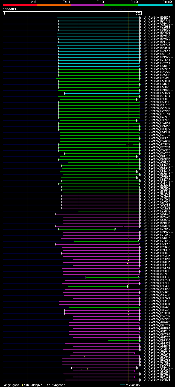Click the cyan alignment bar for Q2HVY1
Viewport: 175px width, 387px height.
click(99, 63)
